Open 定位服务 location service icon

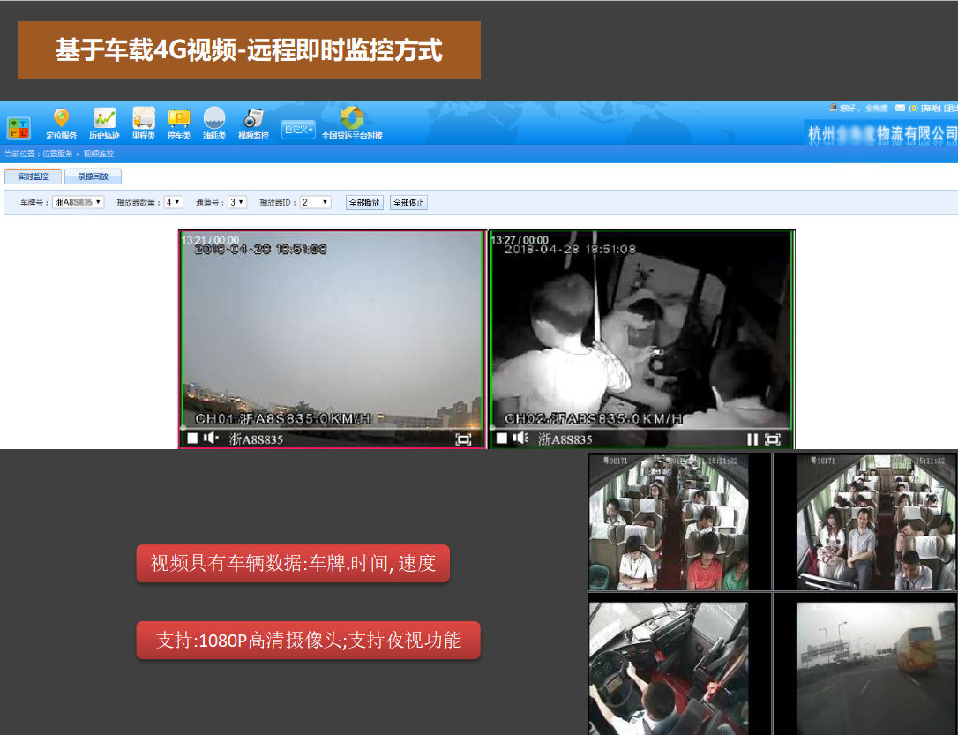click(x=61, y=119)
